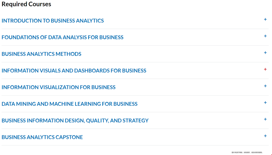The width and height of the screenshot is (272, 155).
Task: Expand Information Visualization for Business plus icon
Action: (x=265, y=86)
